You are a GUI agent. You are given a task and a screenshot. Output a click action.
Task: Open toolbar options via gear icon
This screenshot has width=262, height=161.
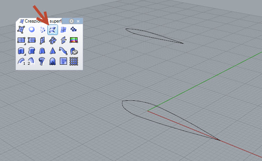coord(72,21)
